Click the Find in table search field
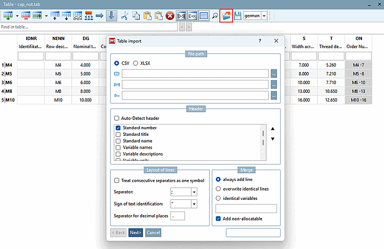 click(87, 27)
